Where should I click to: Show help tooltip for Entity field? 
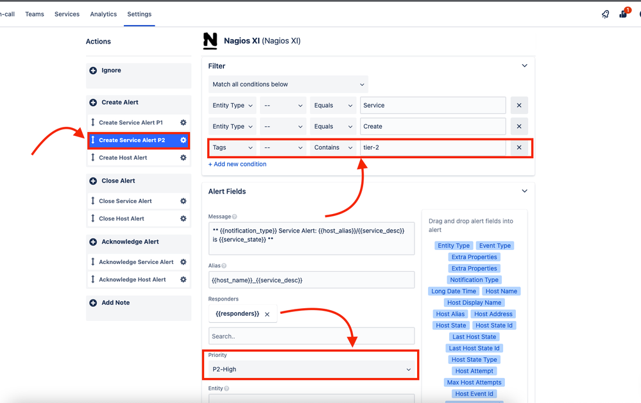226,389
